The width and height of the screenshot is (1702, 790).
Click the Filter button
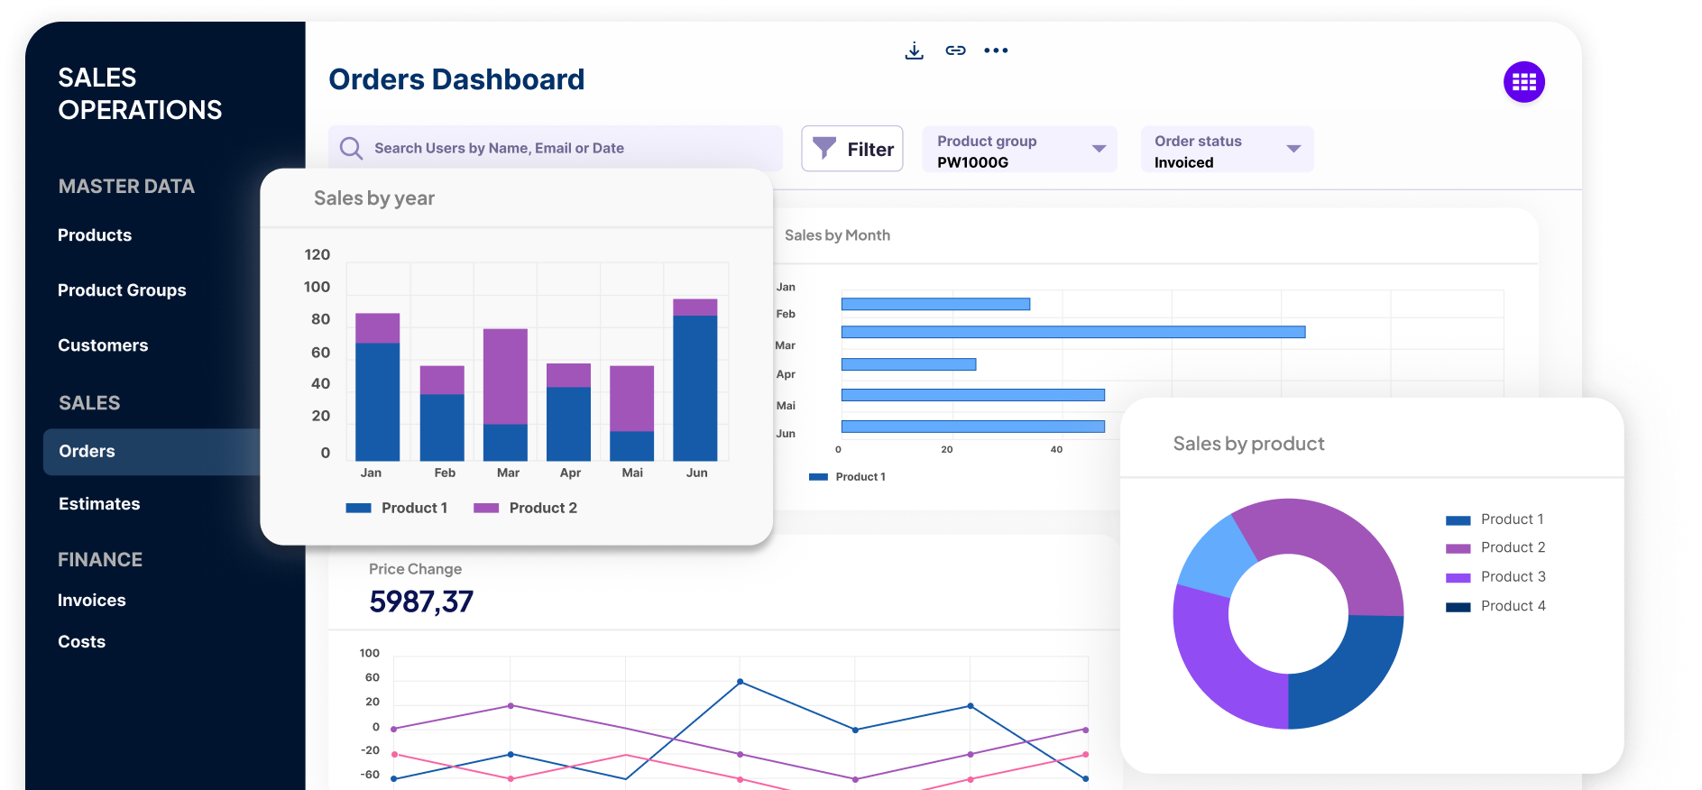point(851,149)
